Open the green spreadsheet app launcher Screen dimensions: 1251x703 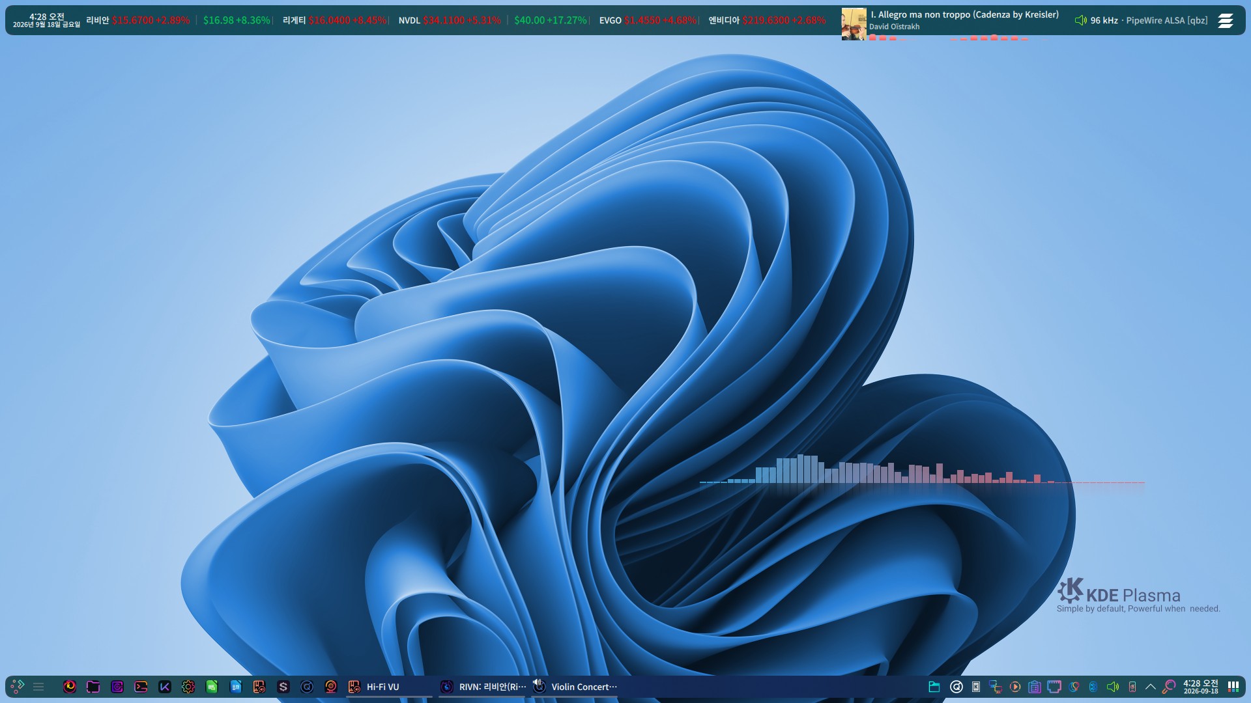212,686
